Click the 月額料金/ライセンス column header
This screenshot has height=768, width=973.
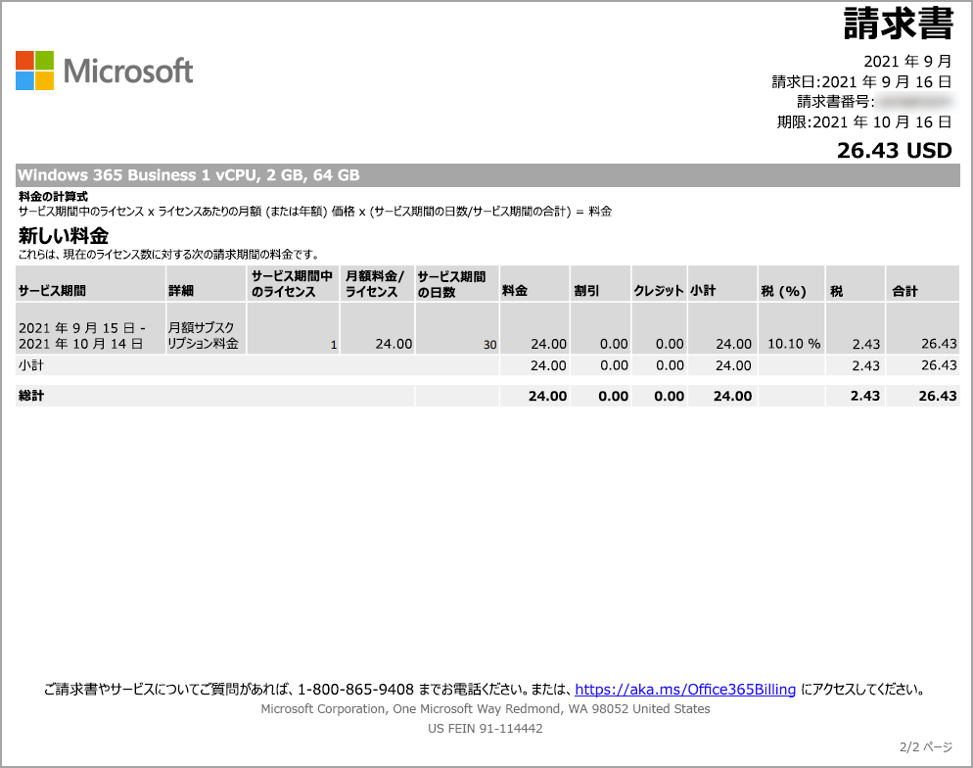(377, 284)
